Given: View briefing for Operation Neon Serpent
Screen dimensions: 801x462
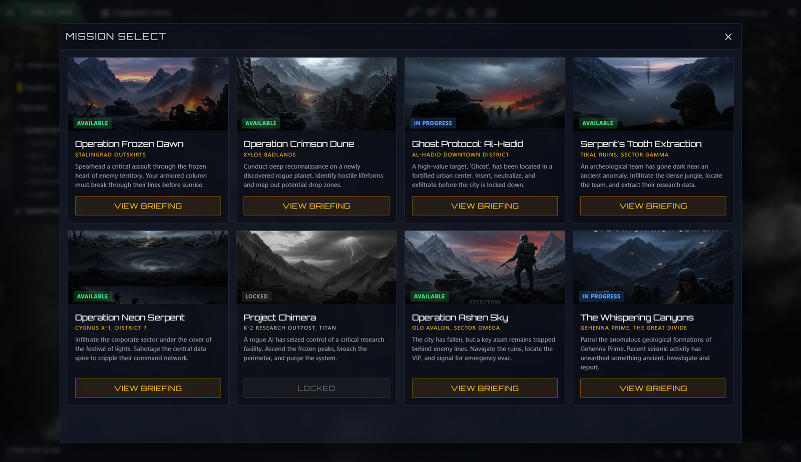Looking at the screenshot, I should [x=148, y=388].
